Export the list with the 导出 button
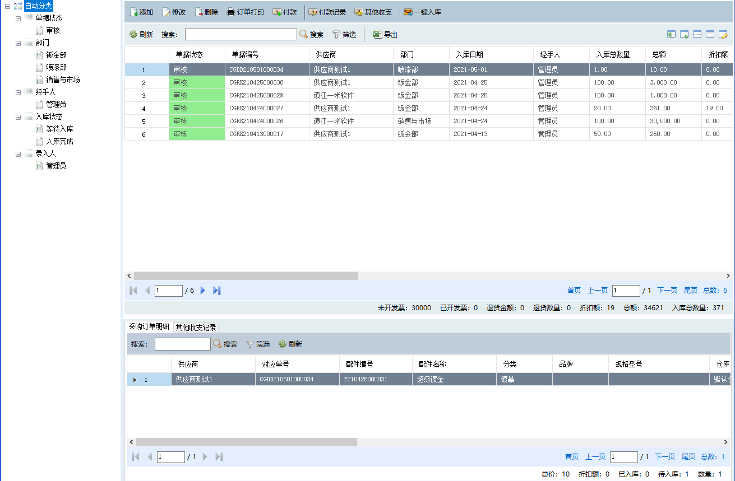 (x=385, y=35)
